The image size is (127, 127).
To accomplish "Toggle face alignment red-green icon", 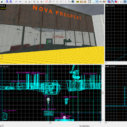I will pos(104,2).
